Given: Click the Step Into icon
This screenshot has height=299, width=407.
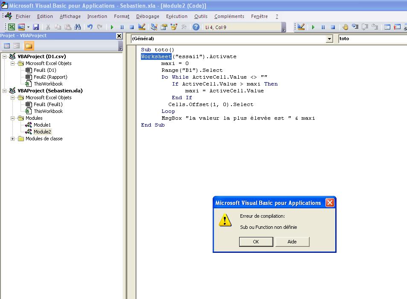Looking at the screenshot, I should pos(355,27).
